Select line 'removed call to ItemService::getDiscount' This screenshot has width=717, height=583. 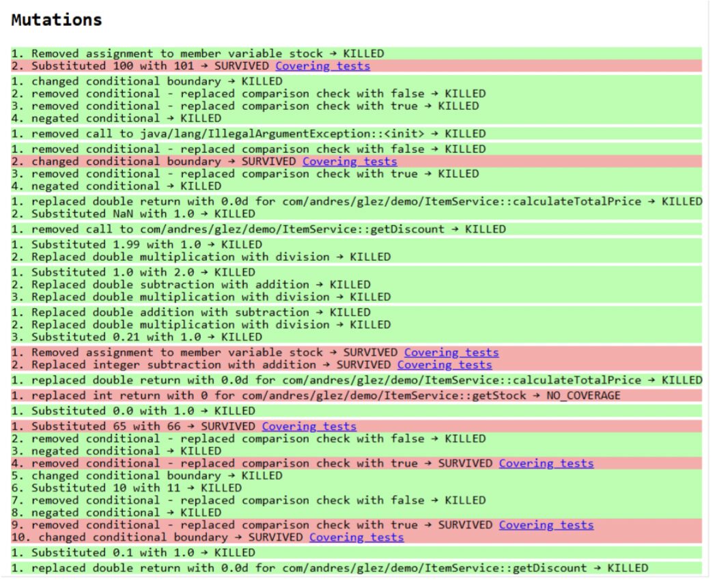click(x=356, y=229)
